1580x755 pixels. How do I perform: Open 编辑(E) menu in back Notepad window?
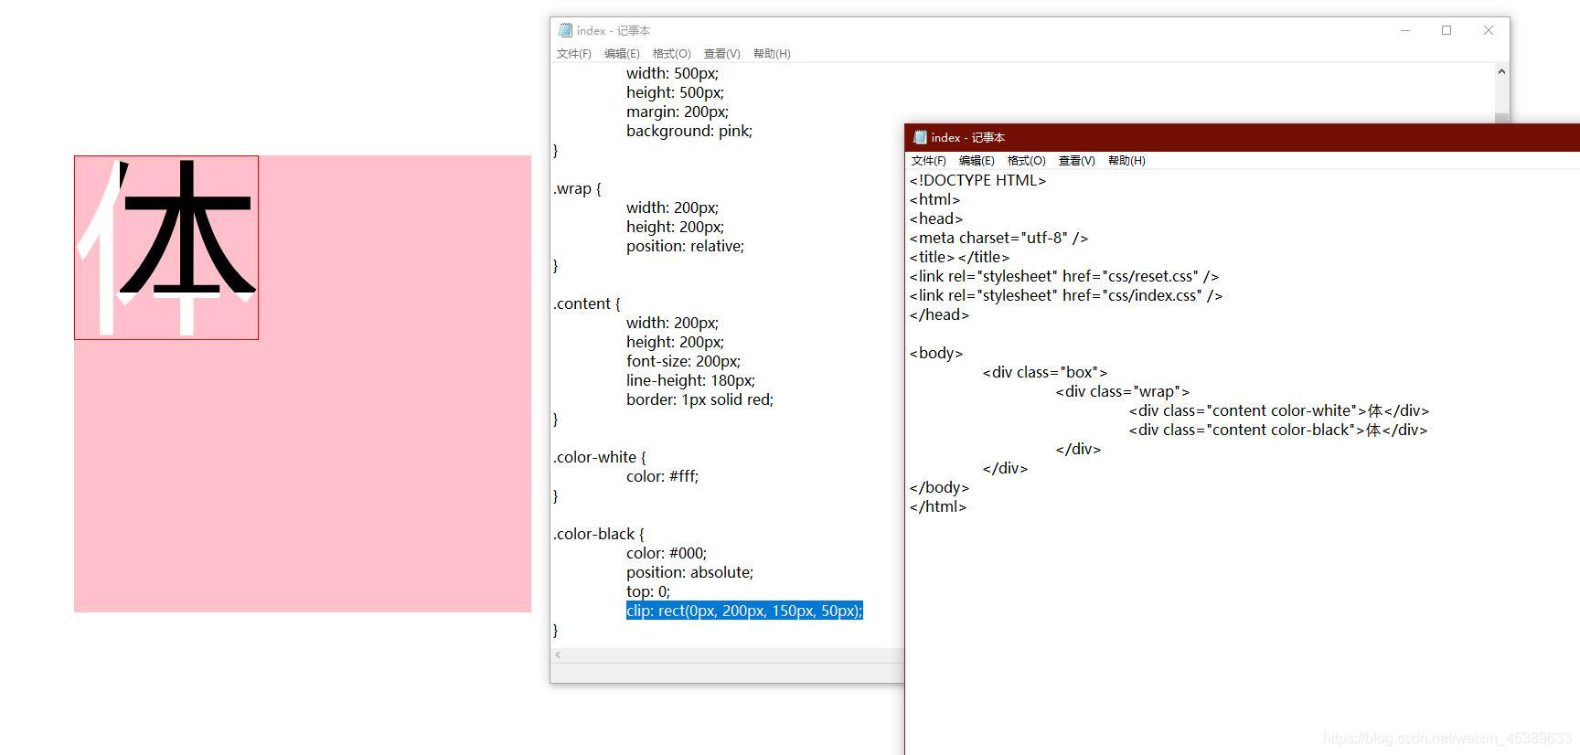[x=622, y=54]
